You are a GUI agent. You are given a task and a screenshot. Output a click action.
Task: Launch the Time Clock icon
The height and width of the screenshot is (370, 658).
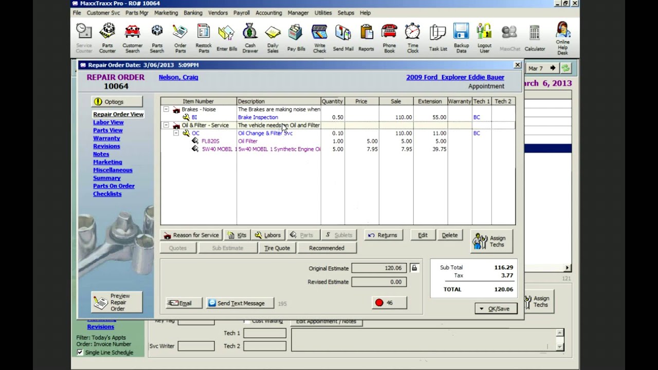[413, 38]
